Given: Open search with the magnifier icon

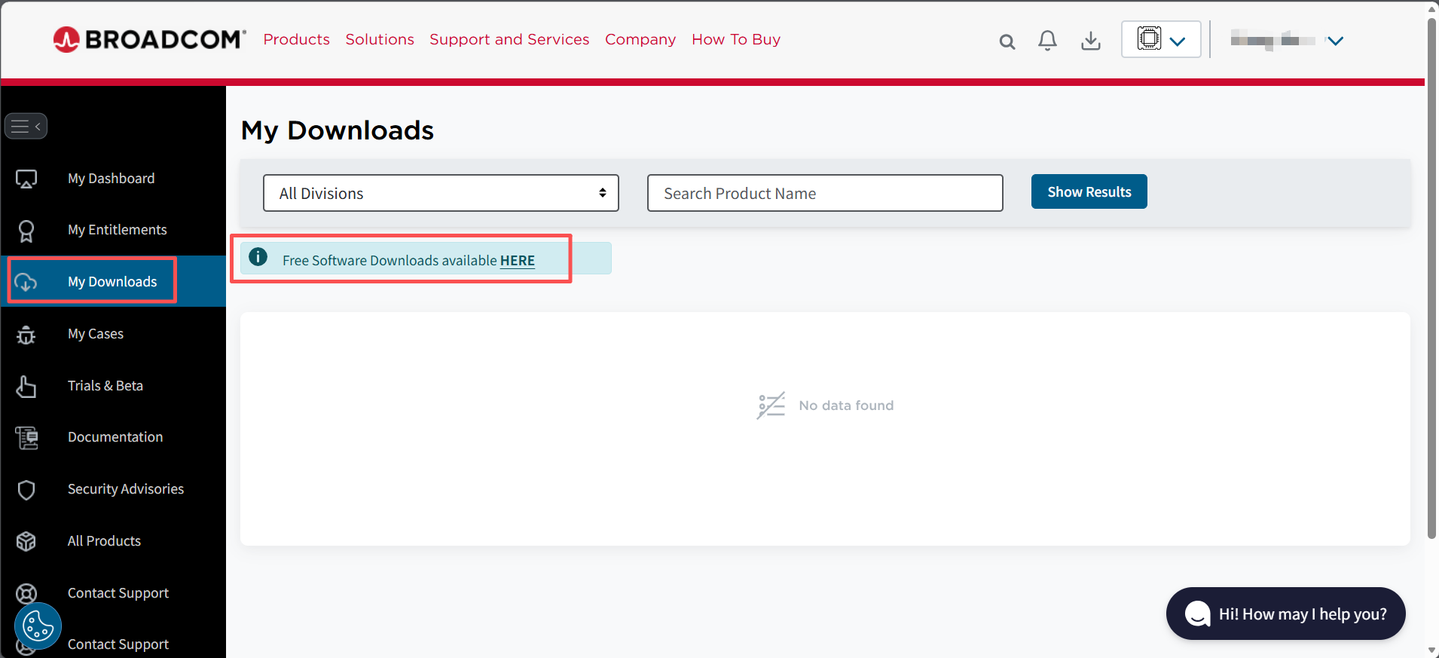Looking at the screenshot, I should 1007,41.
